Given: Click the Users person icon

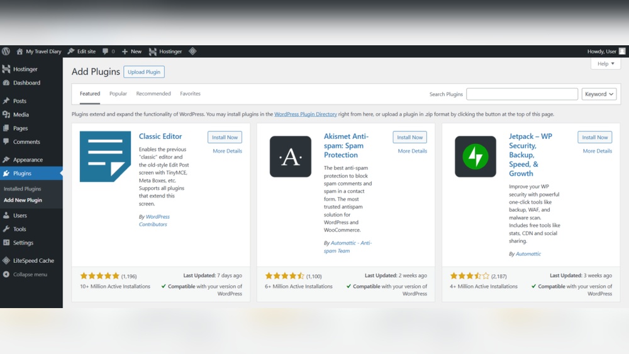Looking at the screenshot, I should point(6,215).
